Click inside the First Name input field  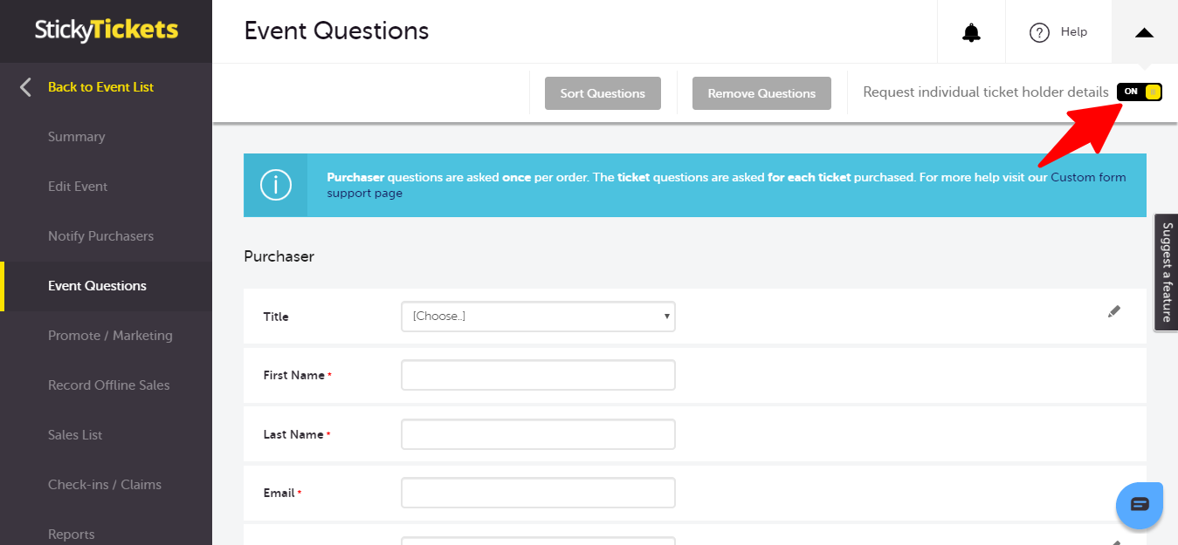[537, 375]
